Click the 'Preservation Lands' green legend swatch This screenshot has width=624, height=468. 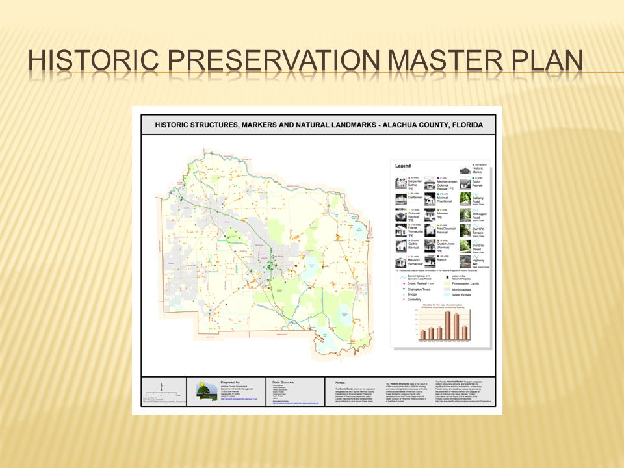coord(447,284)
